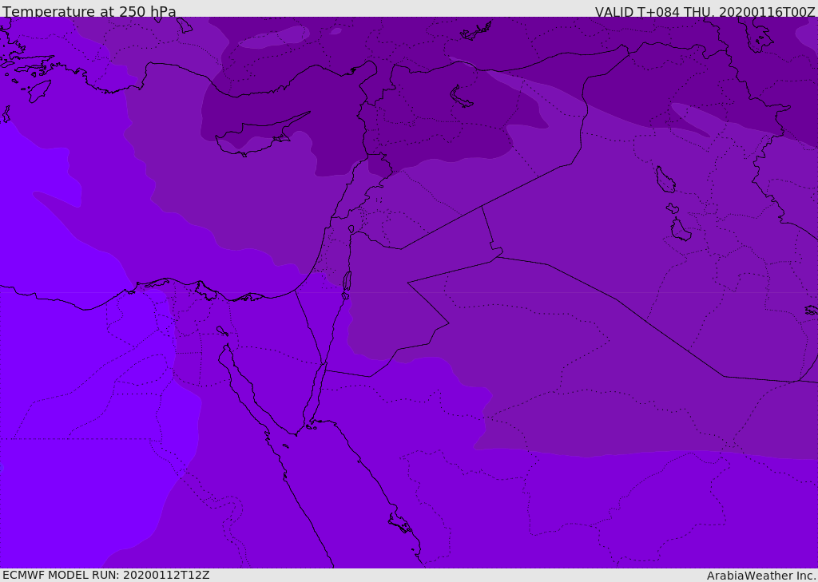Image resolution: width=818 pixels, height=582 pixels.
Task: Click the VALID T+084 timestamp label
Action: 705,11
